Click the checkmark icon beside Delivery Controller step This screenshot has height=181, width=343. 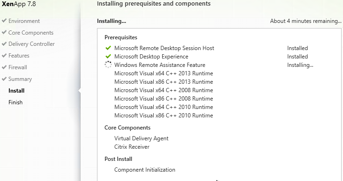pyautogui.click(x=4, y=43)
